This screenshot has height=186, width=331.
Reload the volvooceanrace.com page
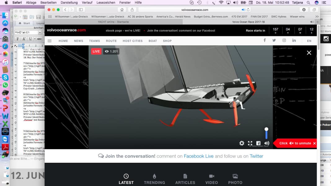248,10
